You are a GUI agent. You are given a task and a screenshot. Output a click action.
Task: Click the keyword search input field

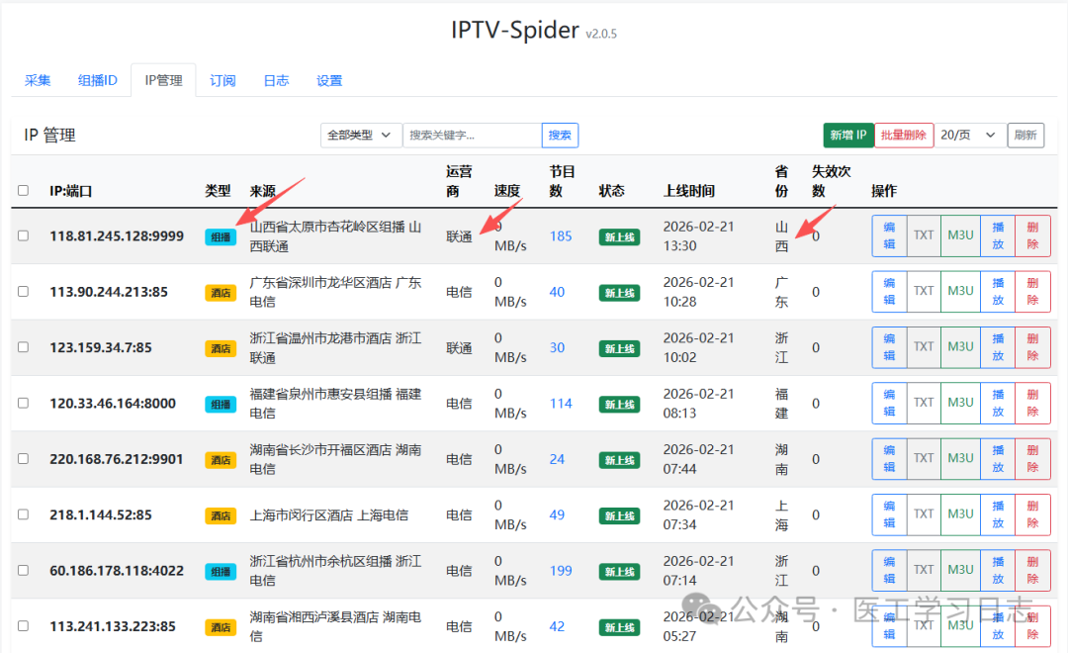[472, 136]
